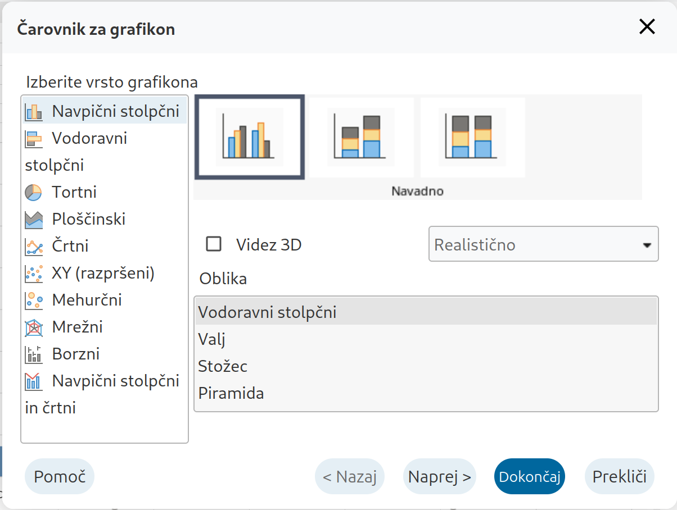Select the Mrežni net chart icon
This screenshot has width=677, height=510.
tap(34, 327)
